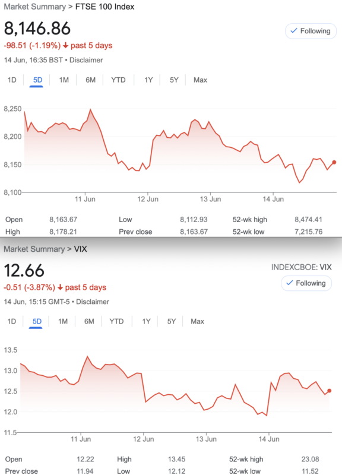Select Max range on VIX chart
The image size is (342, 475).
point(197,321)
